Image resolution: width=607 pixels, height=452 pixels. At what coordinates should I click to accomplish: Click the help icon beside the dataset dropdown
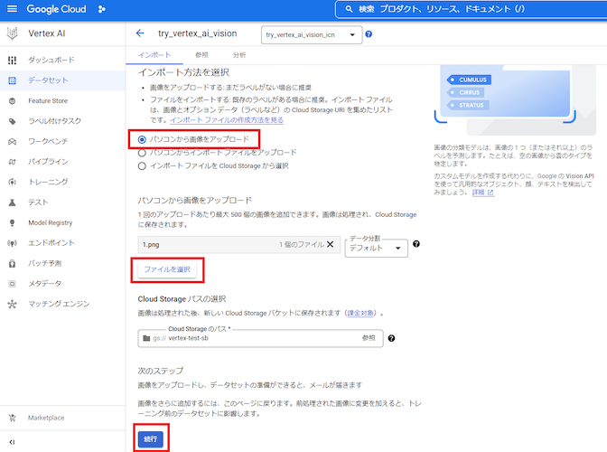coord(369,34)
